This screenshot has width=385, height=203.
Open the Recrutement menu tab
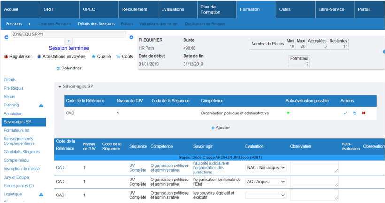[134, 9]
